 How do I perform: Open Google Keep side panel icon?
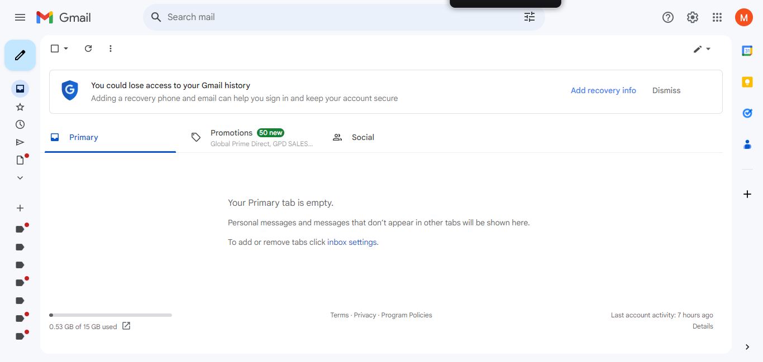(747, 82)
